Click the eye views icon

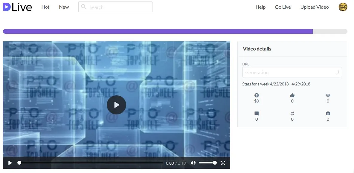click(328, 95)
